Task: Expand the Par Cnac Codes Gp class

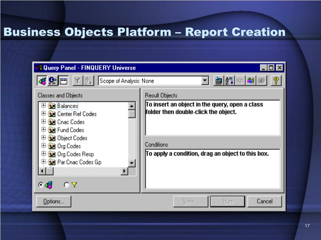Action: click(x=43, y=162)
